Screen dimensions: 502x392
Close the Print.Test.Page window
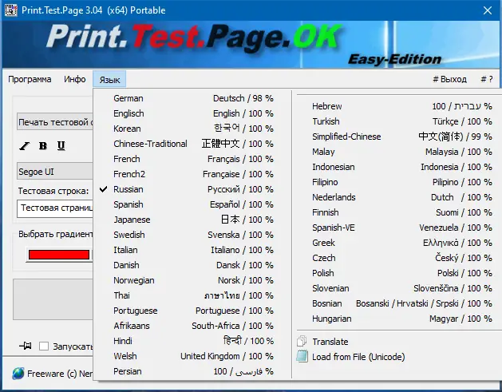[x=488, y=10]
